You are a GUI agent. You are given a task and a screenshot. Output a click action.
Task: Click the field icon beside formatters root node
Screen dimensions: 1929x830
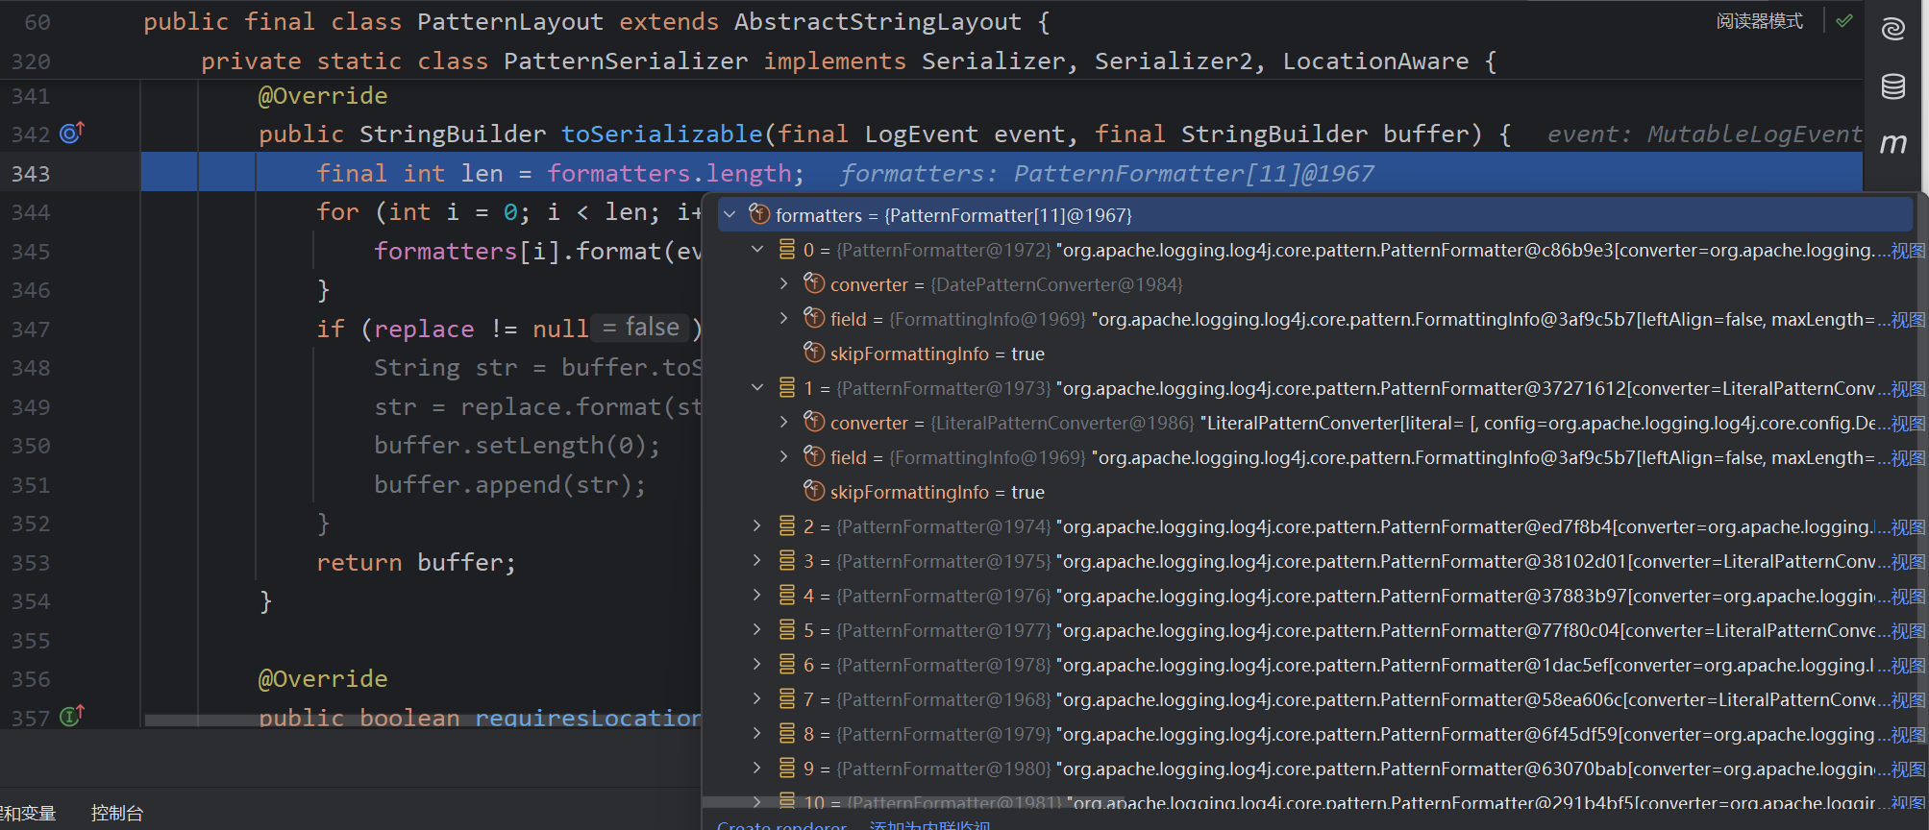click(x=759, y=214)
